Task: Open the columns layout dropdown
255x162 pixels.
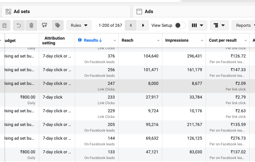Action: [198, 26]
